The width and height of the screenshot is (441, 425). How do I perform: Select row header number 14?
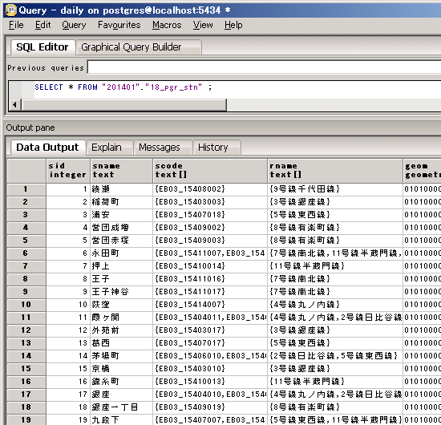pyautogui.click(x=26, y=356)
